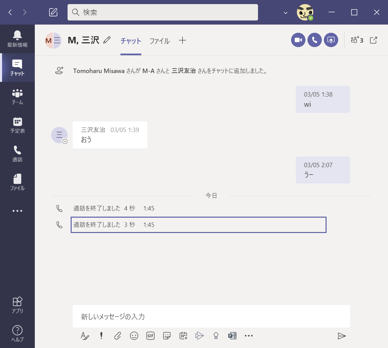388x348 pixels.
Task: Send praise with the badge icon
Action: [216, 336]
